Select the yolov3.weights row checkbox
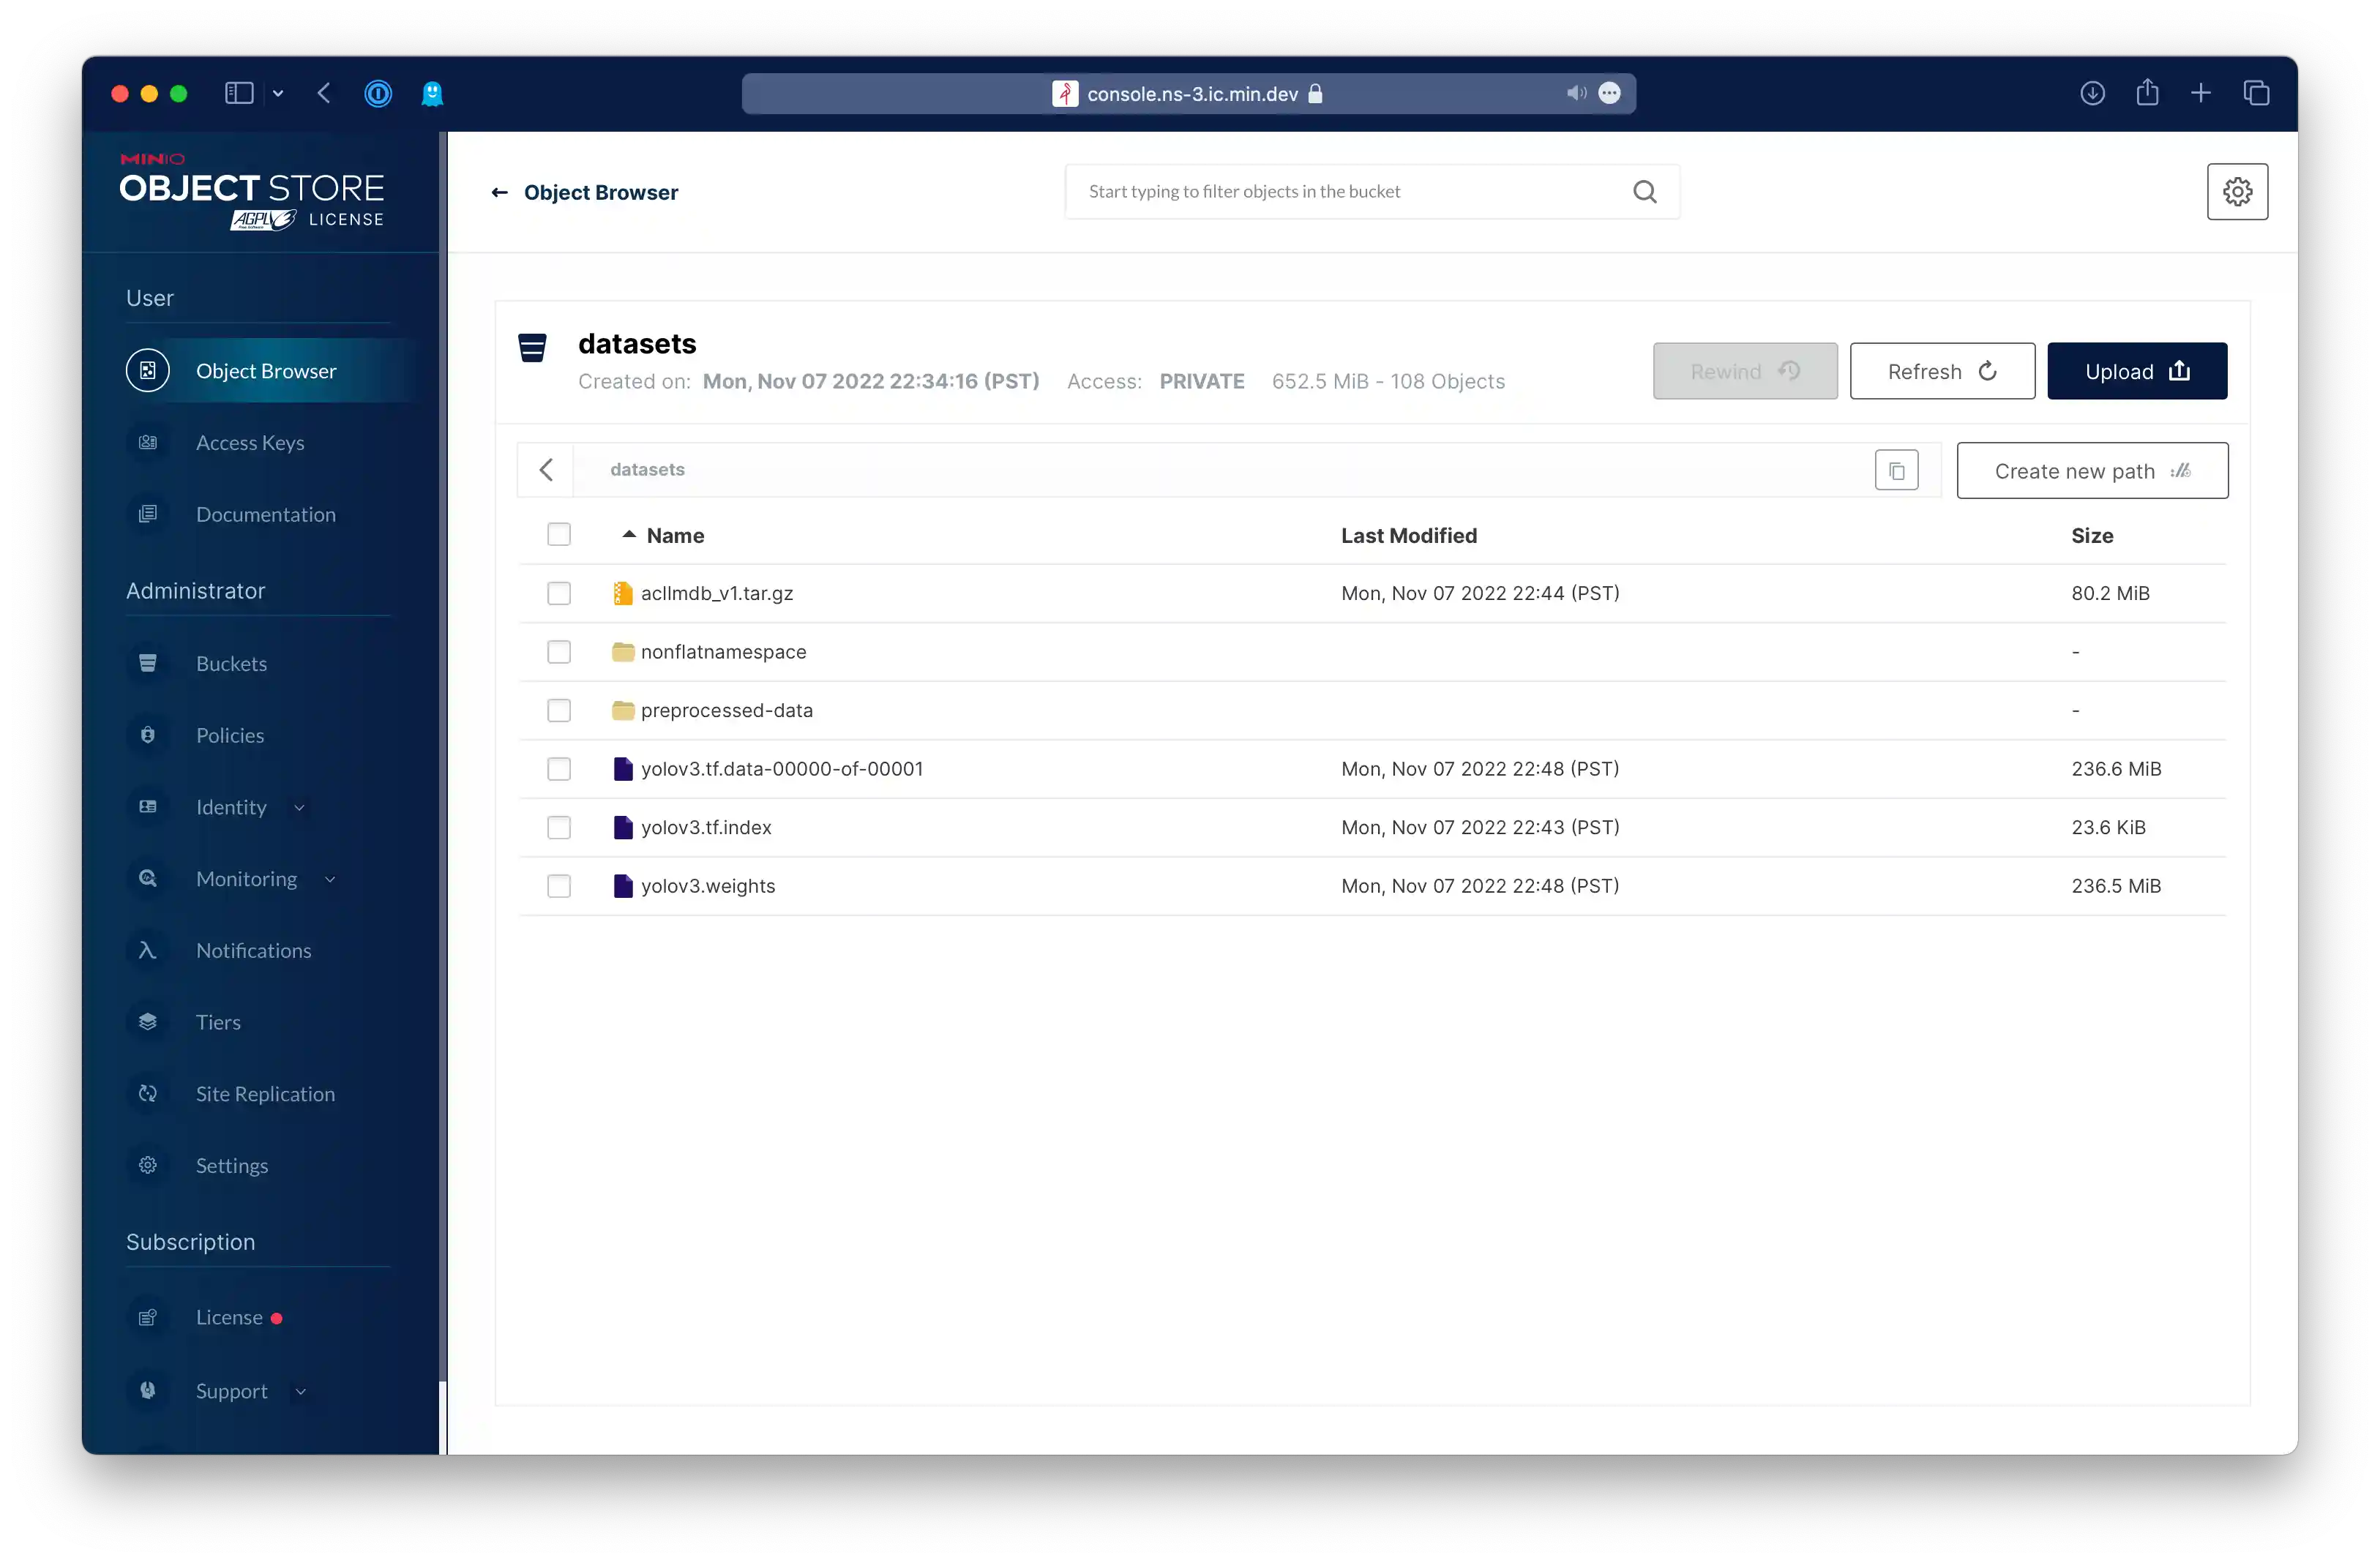Viewport: 2380px width, 1563px height. point(559,886)
